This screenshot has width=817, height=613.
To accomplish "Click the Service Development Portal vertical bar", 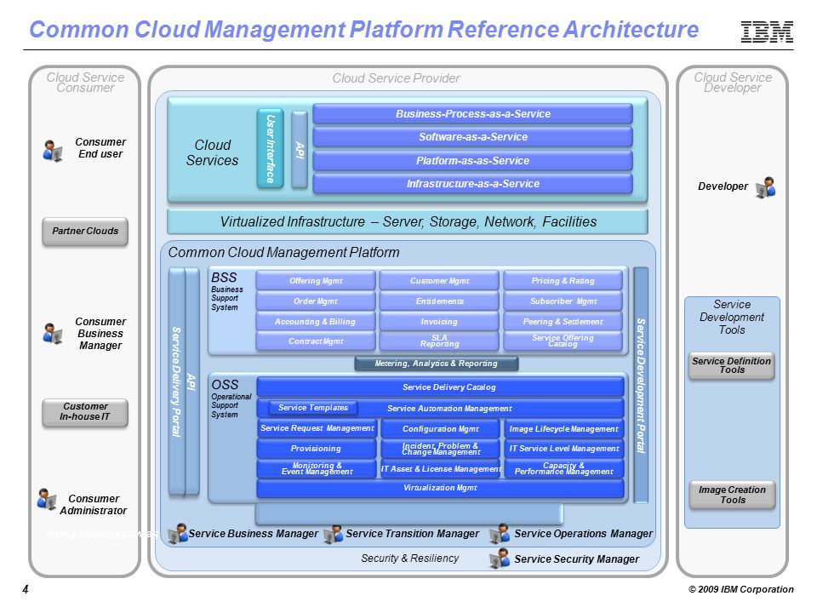I will [641, 386].
